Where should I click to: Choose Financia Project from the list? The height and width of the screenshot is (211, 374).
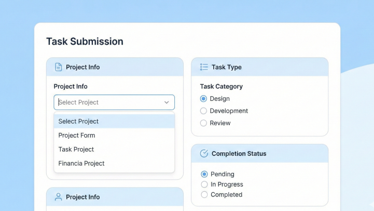(81, 163)
